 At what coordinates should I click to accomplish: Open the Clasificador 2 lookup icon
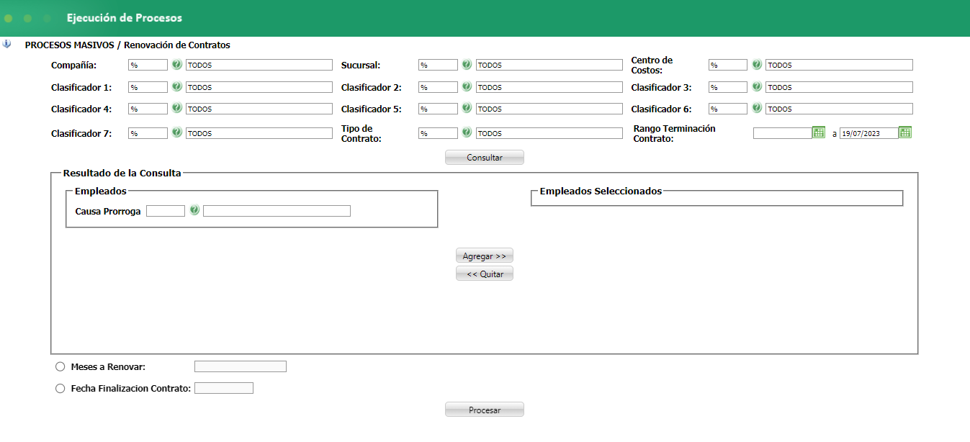click(467, 87)
